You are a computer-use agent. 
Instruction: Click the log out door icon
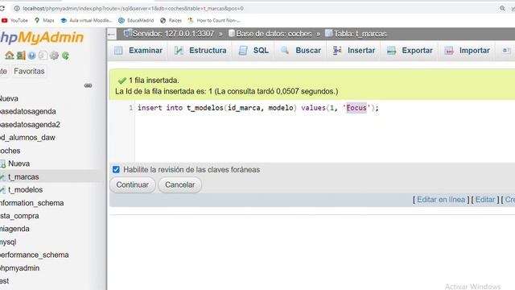[x=21, y=56]
